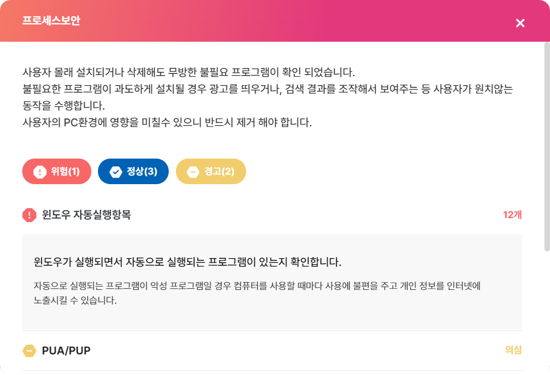Toggle the 정상(3) filter pill
The height and width of the screenshot is (375, 550).
(x=133, y=171)
